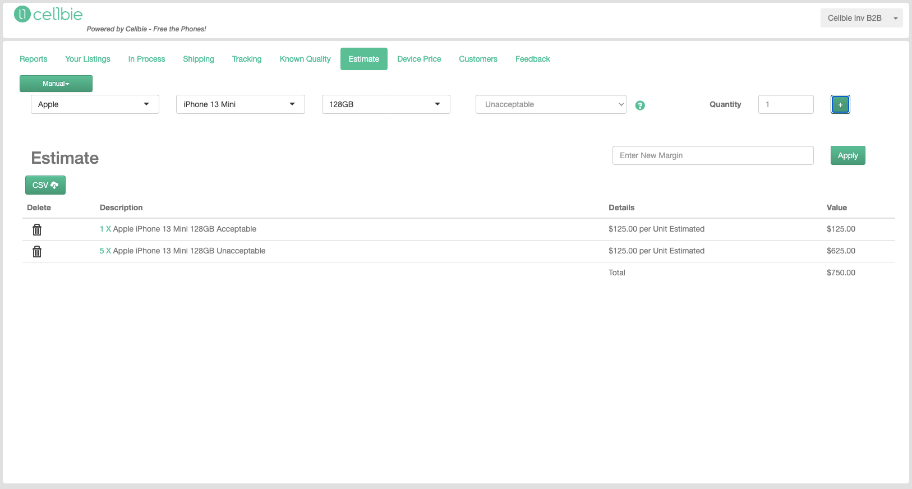Viewport: 912px width, 489px height.
Task: Click the 1 X quantity link
Action: tap(105, 229)
